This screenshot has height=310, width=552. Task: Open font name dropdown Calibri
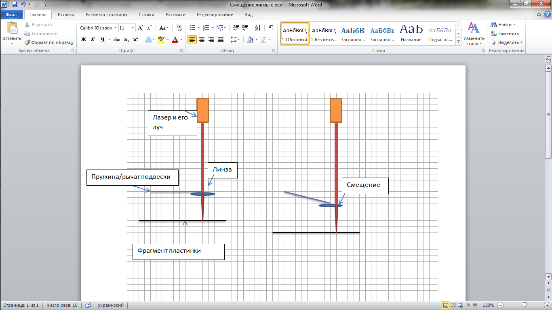coord(116,28)
